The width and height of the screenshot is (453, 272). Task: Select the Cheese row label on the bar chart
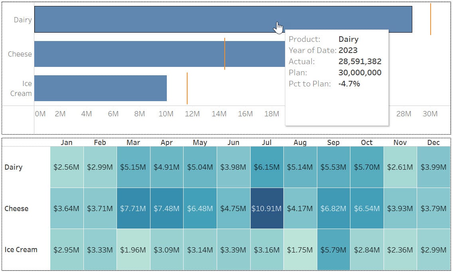pos(20,54)
